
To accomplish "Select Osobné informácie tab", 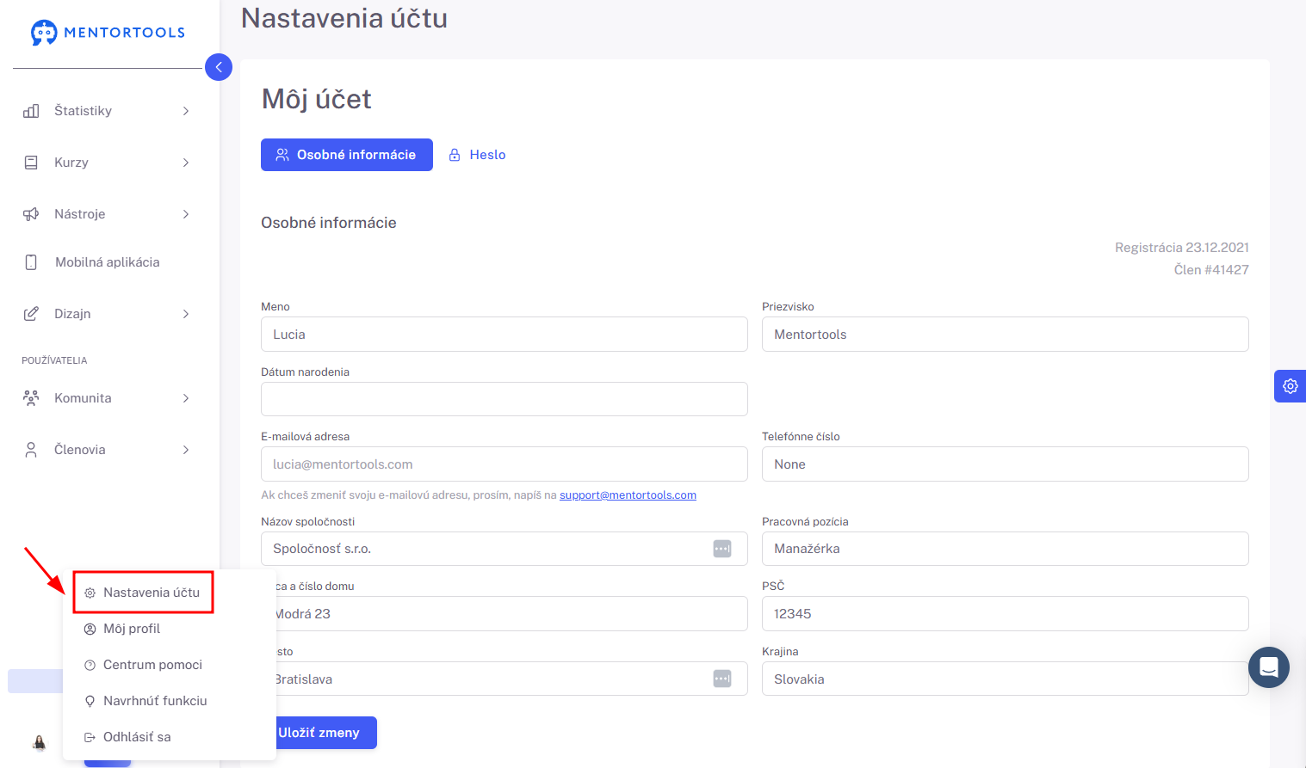I will [346, 155].
